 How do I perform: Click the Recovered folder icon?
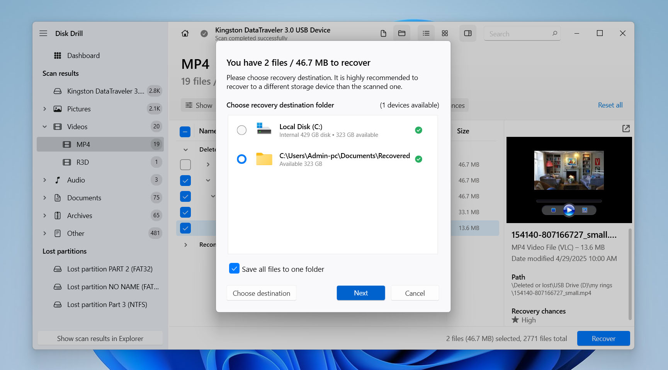[264, 159]
